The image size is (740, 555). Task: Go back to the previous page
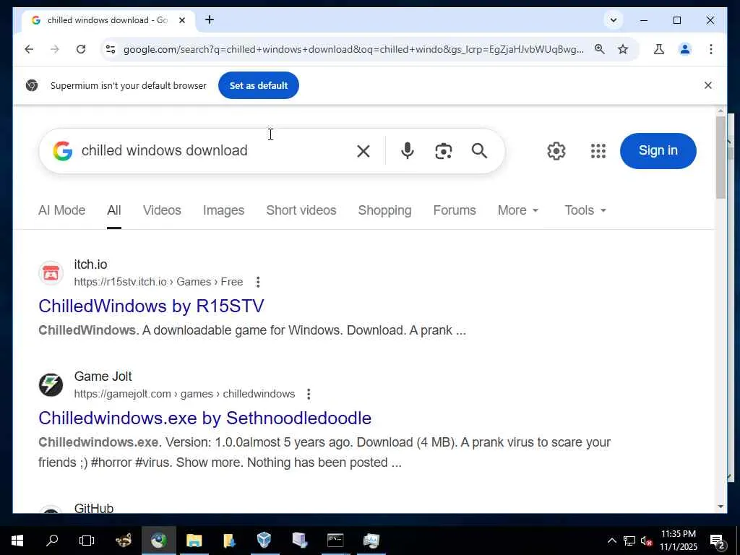tap(29, 49)
